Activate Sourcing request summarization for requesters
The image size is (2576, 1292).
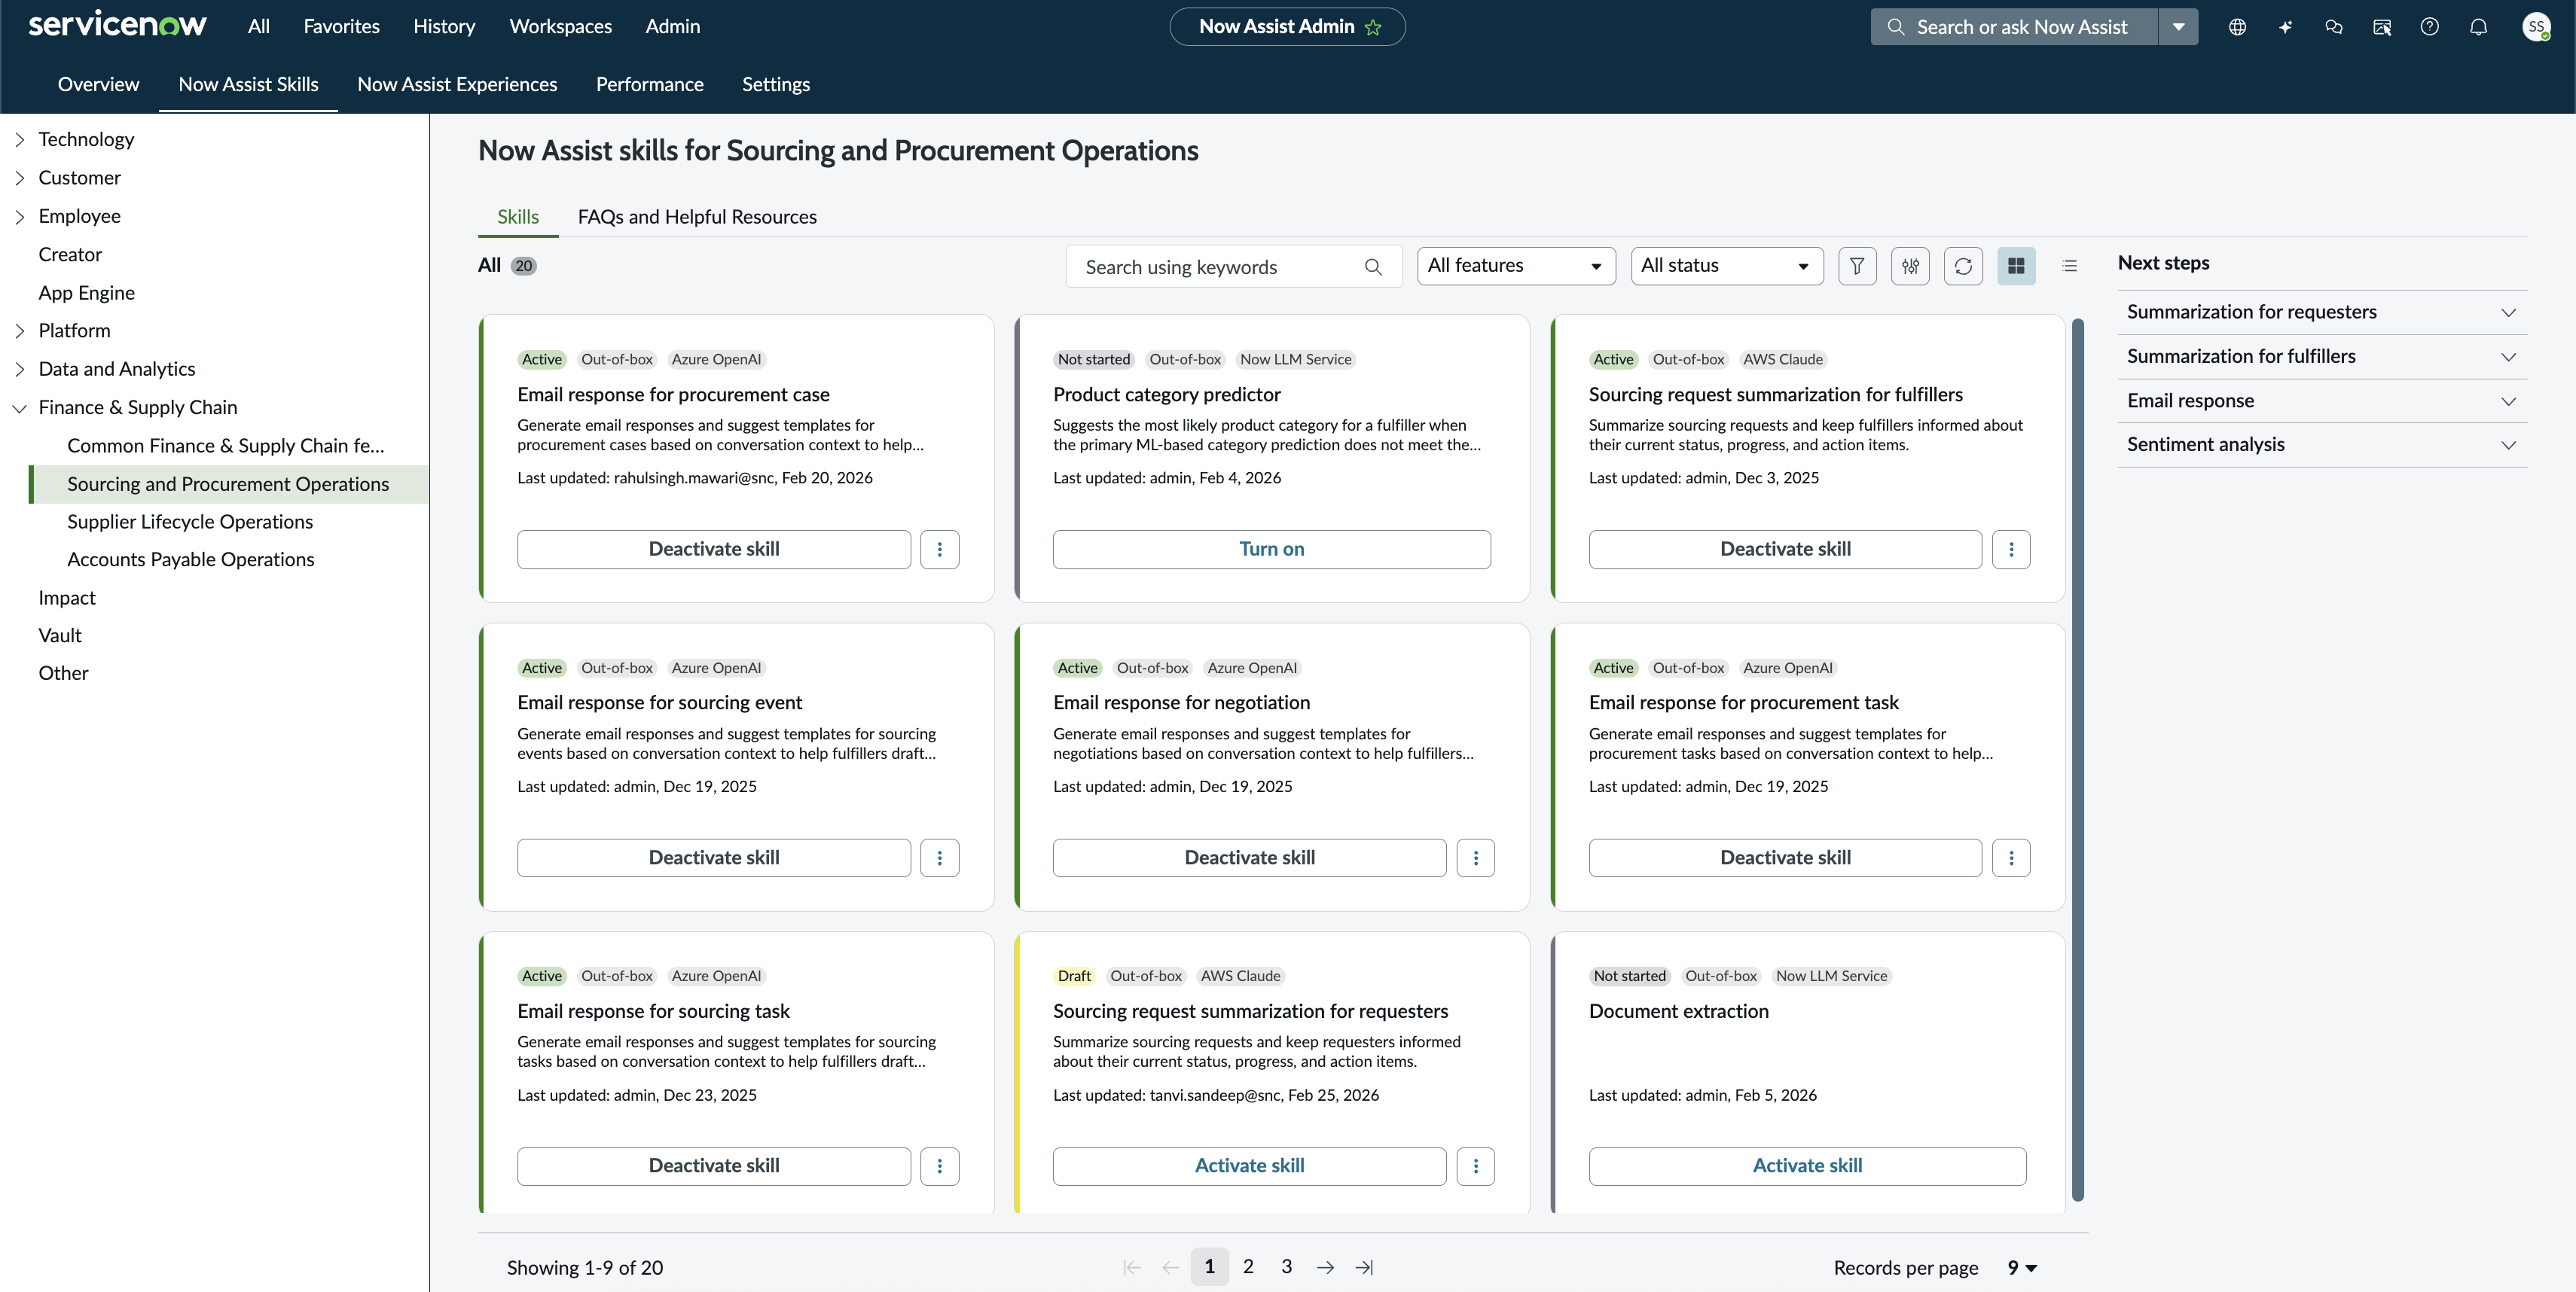pos(1249,1166)
